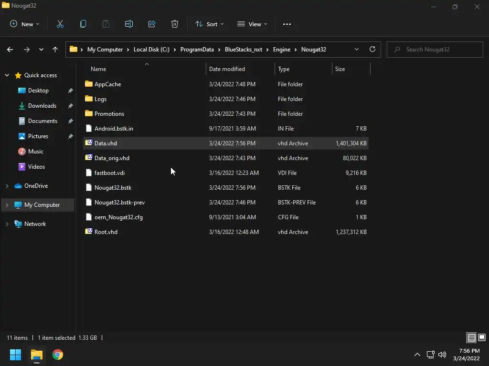Click BlueStacks_nxt in the breadcrumb path

coord(244,50)
